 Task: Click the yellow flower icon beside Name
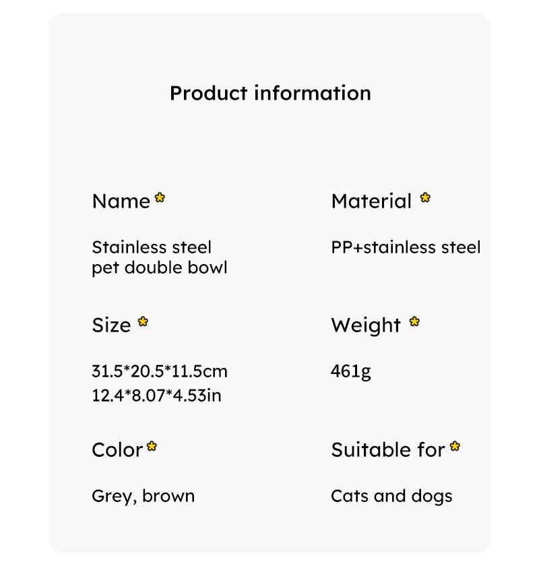click(x=160, y=198)
